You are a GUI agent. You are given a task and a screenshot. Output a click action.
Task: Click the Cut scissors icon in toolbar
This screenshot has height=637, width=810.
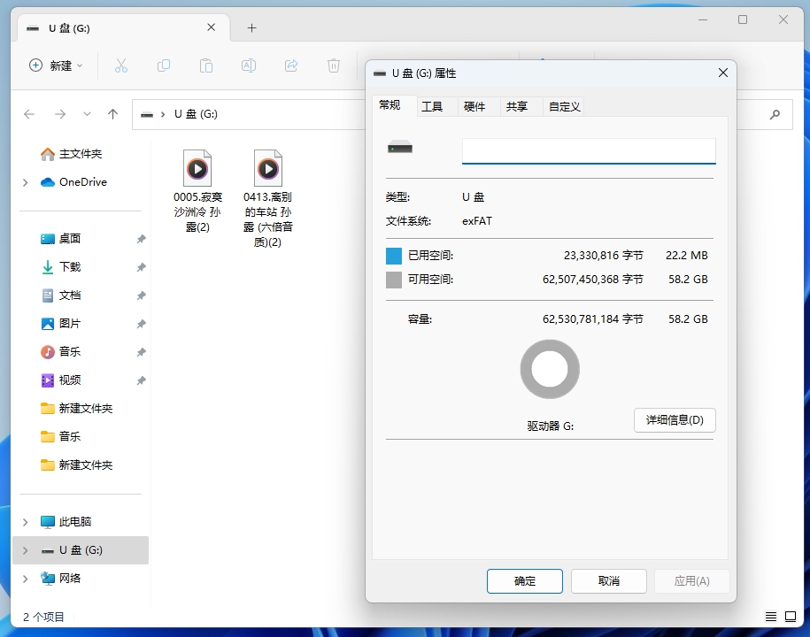121,65
